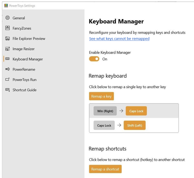194x178 pixels.
Task: Click the 'On' toggle state label
Action: click(x=105, y=59)
